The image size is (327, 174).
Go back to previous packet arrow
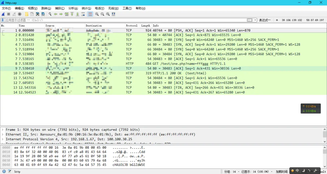[x=56, y=14]
